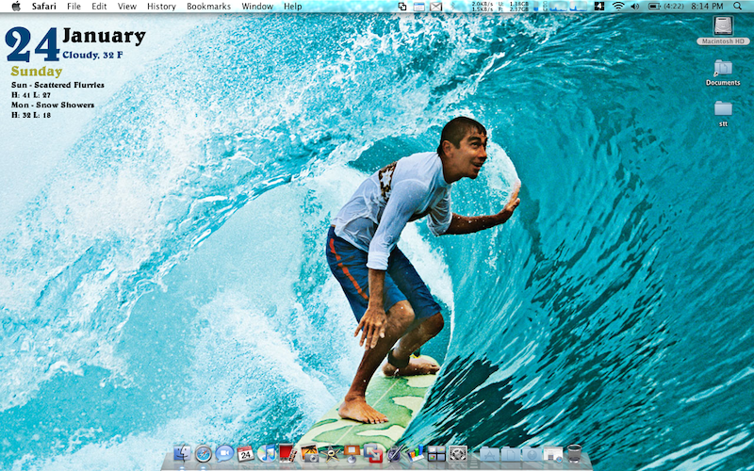
Task: Open iMovie star icon in dock
Action: tap(331, 453)
